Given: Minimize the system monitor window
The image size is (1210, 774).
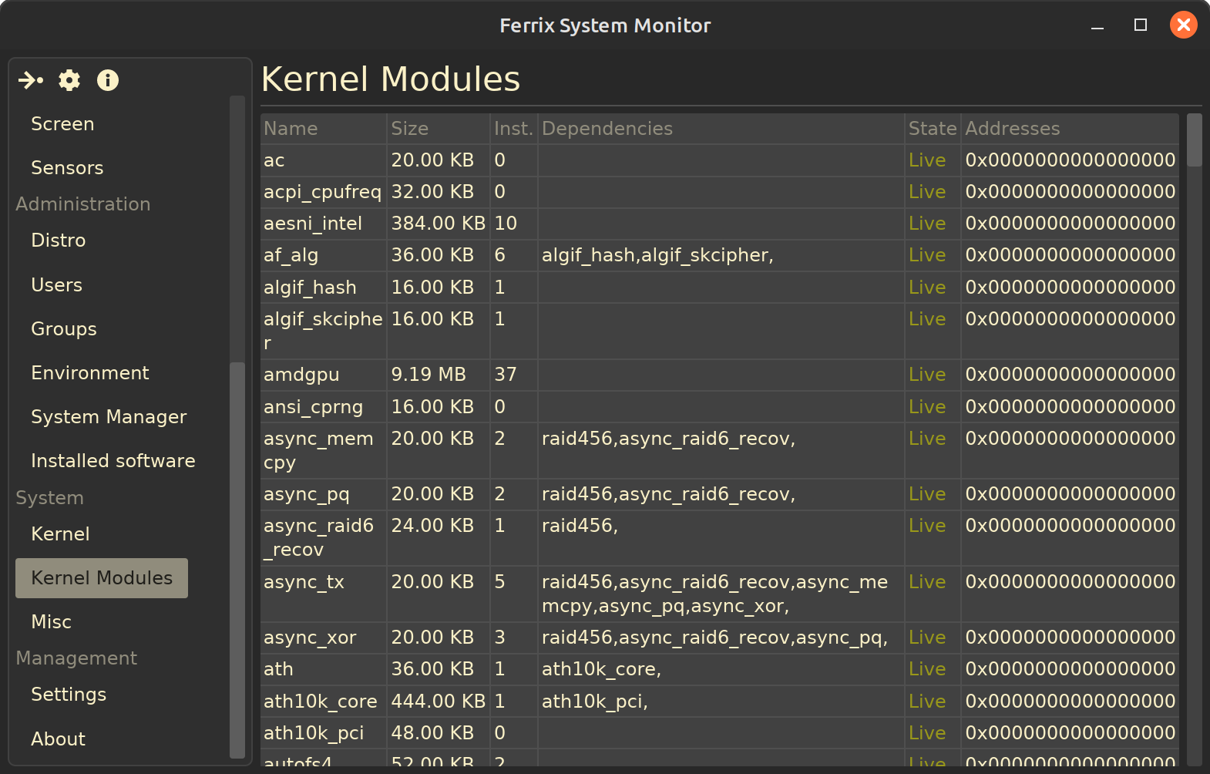Looking at the screenshot, I should click(1097, 25).
